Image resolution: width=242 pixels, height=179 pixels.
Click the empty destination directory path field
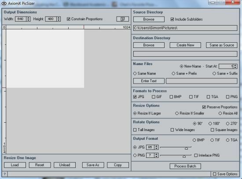185,54
